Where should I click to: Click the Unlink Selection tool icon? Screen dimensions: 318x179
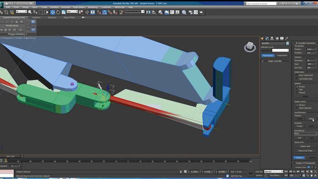click(6, 12)
